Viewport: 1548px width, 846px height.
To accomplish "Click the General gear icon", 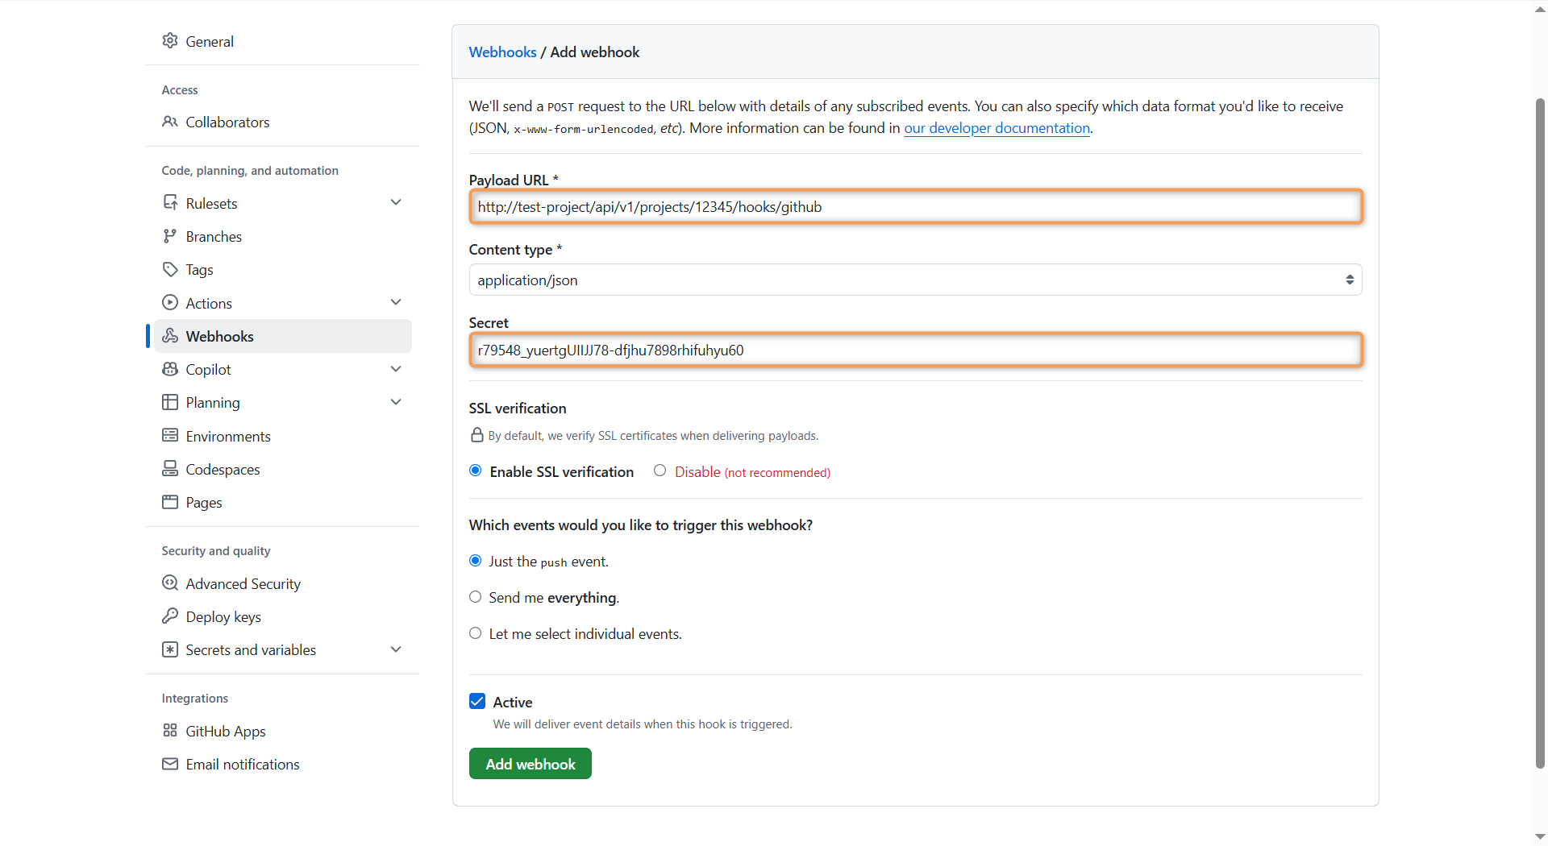I will tap(169, 41).
